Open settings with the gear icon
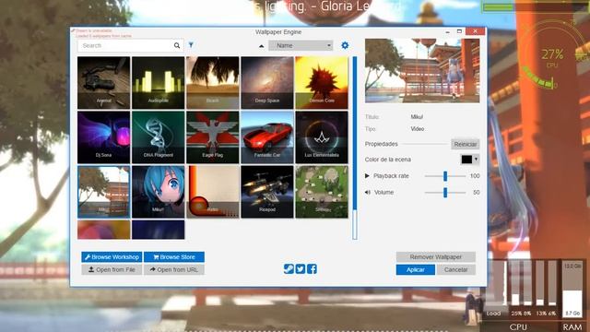This screenshot has height=332, width=590. (x=345, y=45)
